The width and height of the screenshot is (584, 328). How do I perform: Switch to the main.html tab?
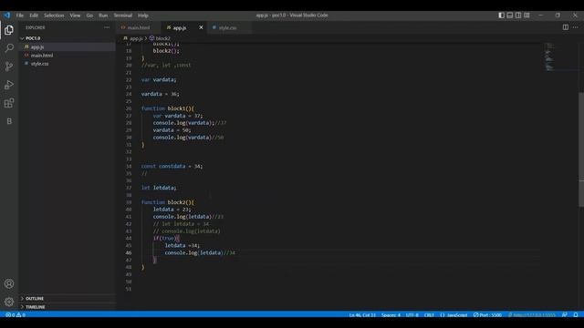click(138, 27)
